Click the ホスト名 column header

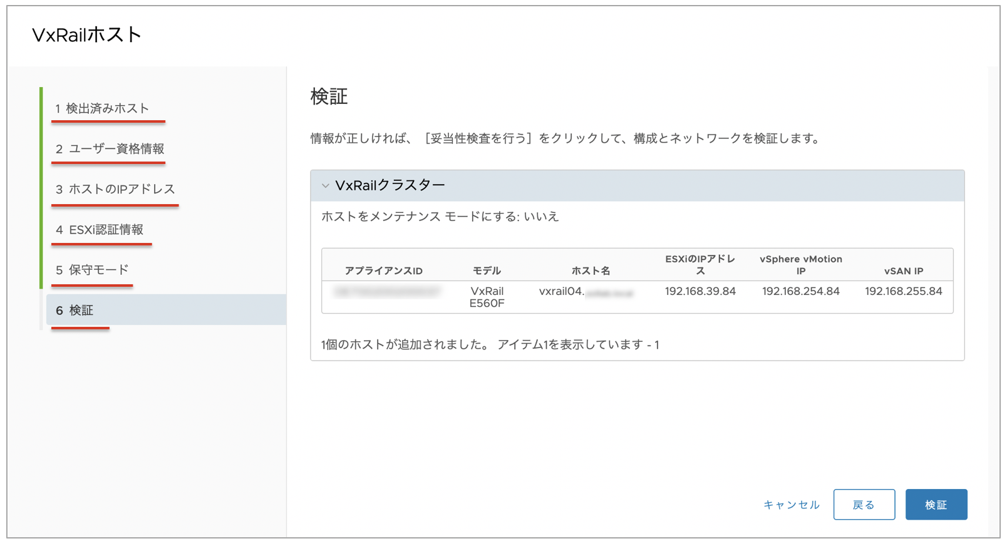(x=591, y=271)
